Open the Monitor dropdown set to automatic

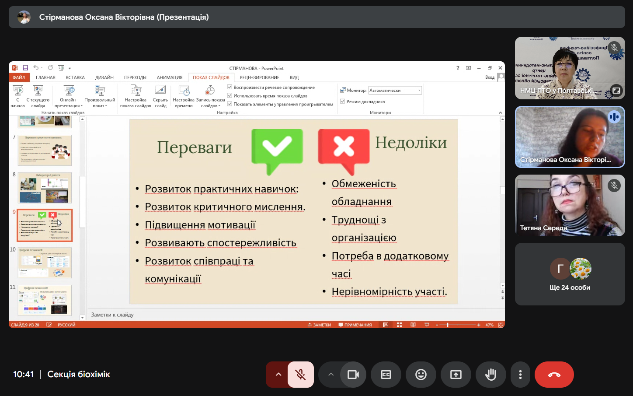395,91
